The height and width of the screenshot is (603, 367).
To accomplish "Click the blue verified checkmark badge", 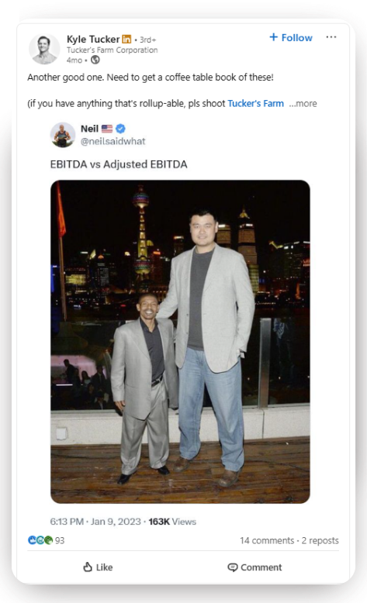I will [x=120, y=129].
